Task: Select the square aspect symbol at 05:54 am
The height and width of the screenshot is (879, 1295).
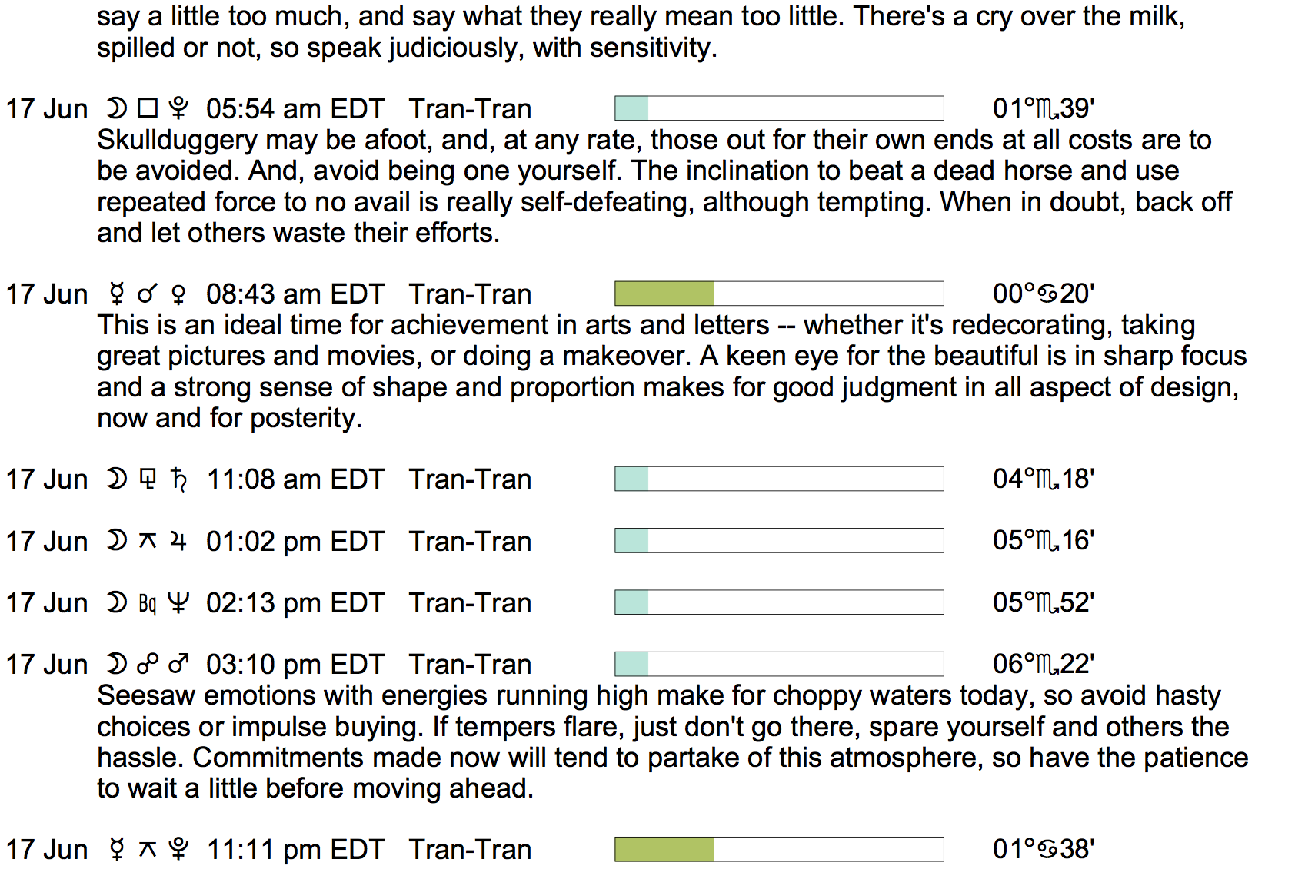Action: (148, 109)
